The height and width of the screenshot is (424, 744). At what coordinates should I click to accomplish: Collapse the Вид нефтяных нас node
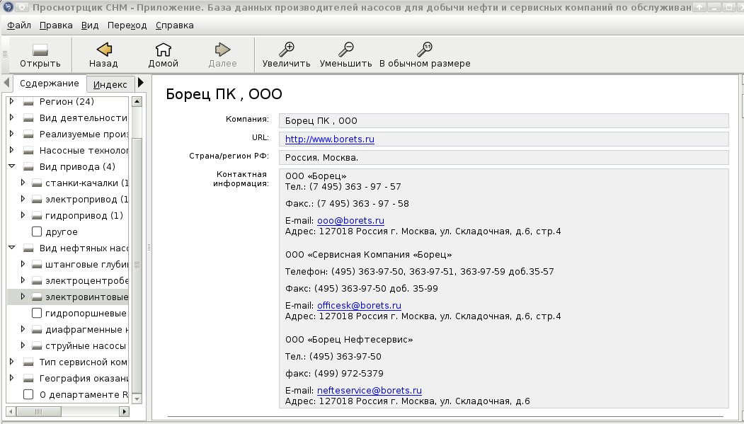[x=12, y=248]
